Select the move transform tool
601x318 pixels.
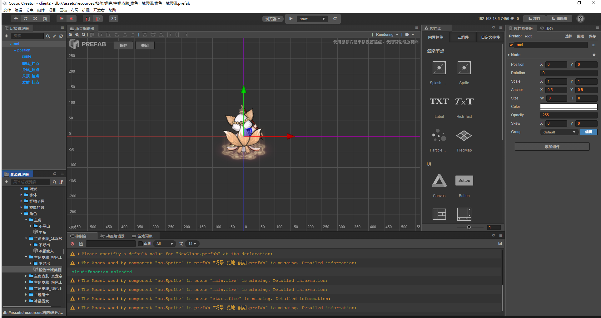click(16, 19)
